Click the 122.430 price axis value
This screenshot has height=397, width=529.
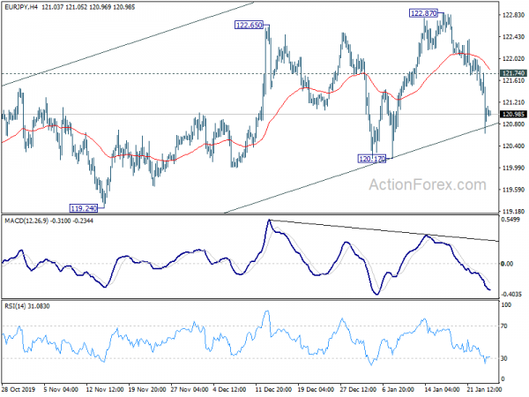[513, 37]
